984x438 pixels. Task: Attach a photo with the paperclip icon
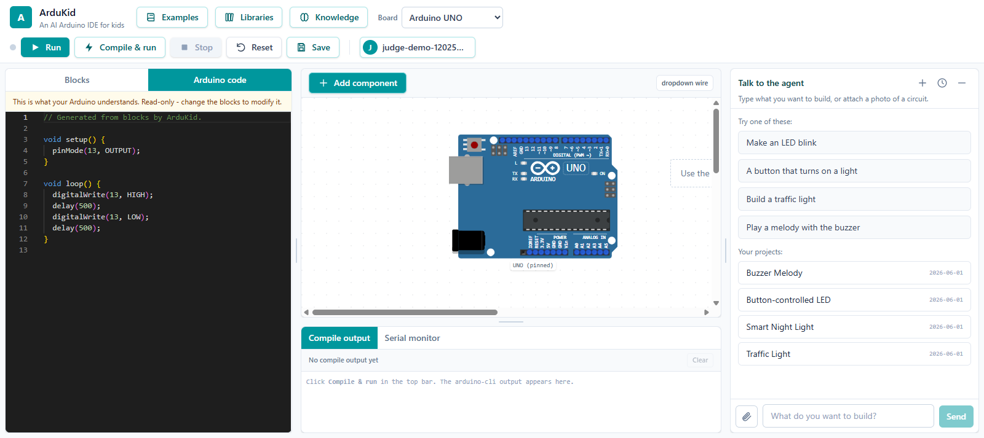(x=747, y=416)
